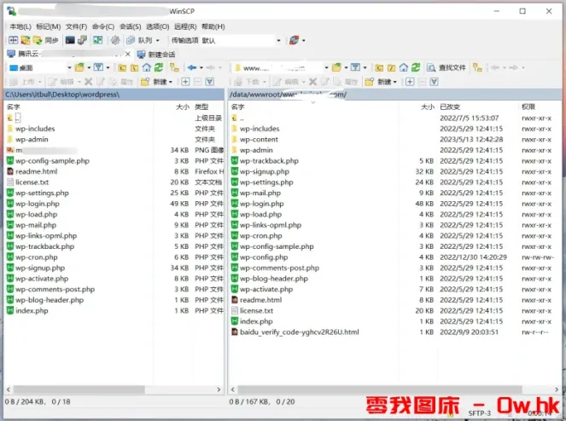Open terminal console from main toolbar
This screenshot has height=421, width=566.
click(70, 40)
